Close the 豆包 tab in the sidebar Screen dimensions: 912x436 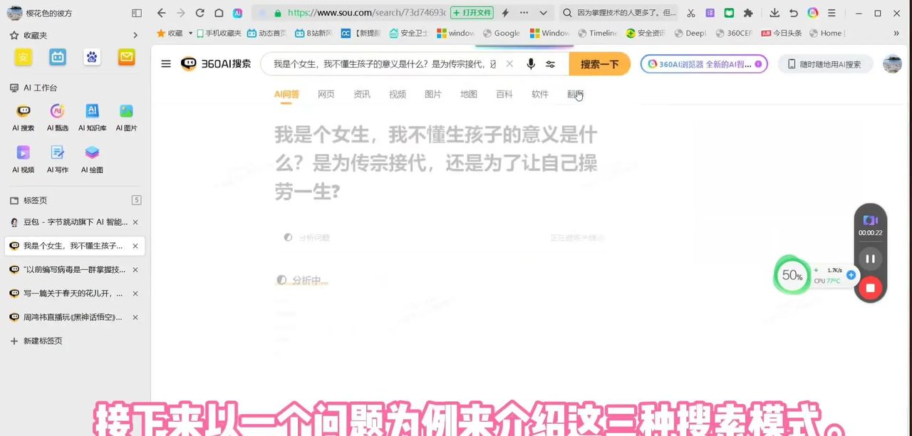point(135,222)
